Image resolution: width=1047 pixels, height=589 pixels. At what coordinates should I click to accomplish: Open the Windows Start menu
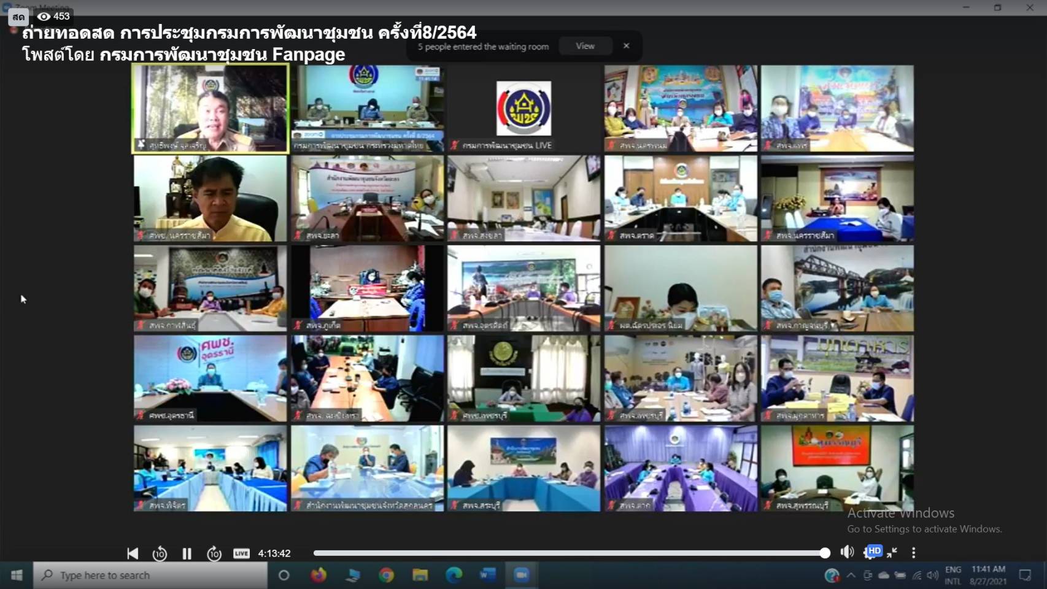click(x=17, y=576)
